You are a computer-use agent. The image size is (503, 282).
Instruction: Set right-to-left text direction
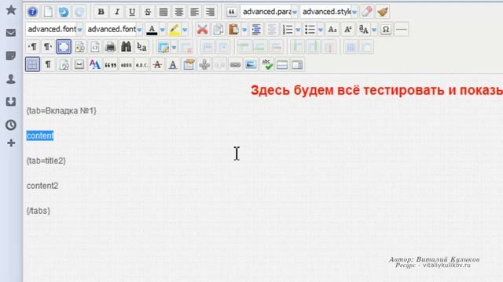(x=48, y=47)
